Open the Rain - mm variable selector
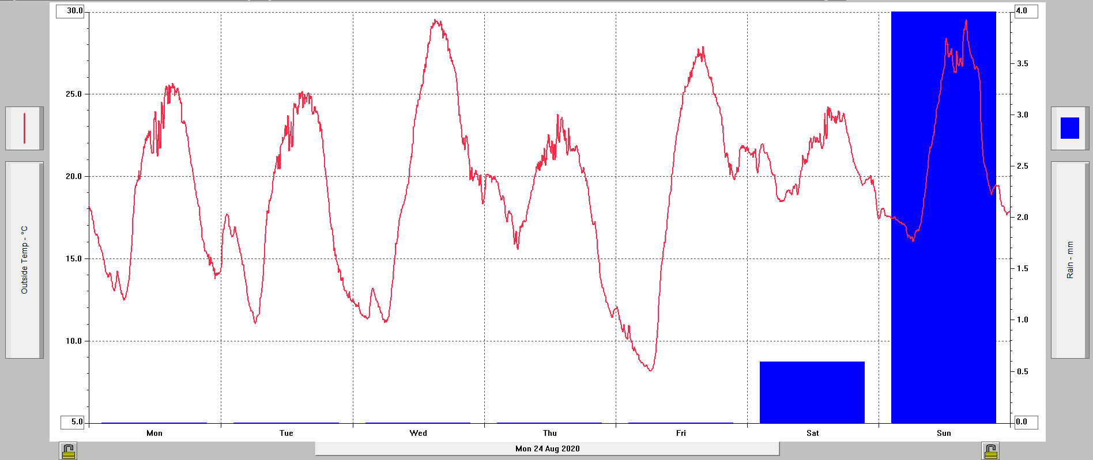This screenshot has height=460, width=1093. click(x=1069, y=260)
